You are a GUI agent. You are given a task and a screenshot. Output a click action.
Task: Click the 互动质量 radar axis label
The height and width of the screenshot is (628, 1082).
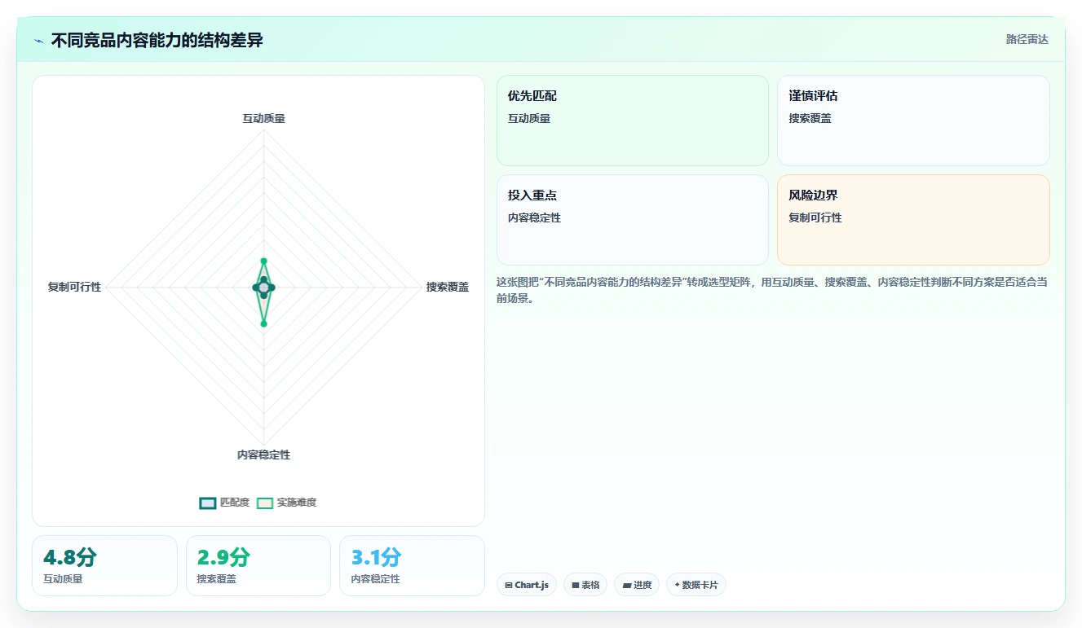263,118
